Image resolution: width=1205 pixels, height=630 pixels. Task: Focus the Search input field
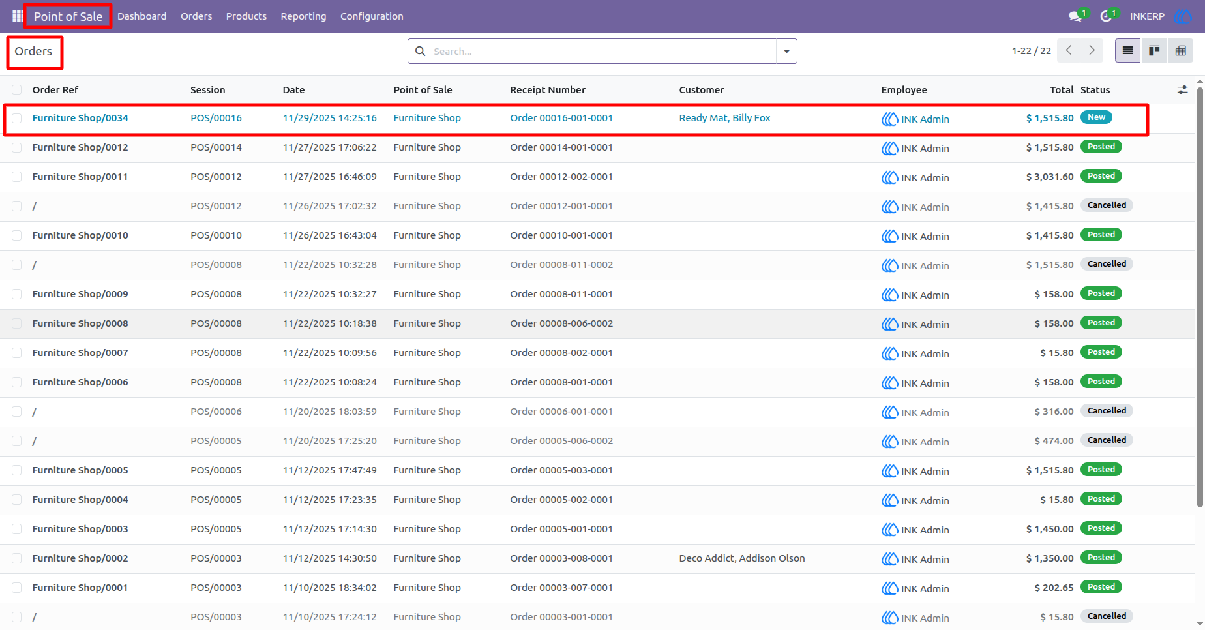click(x=603, y=51)
